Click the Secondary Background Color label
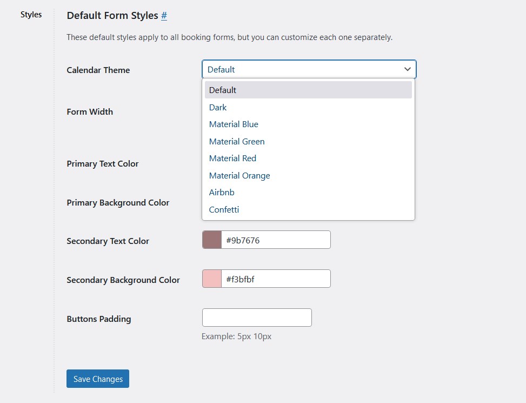Screen dimensions: 526x403 pyautogui.click(x=123, y=280)
